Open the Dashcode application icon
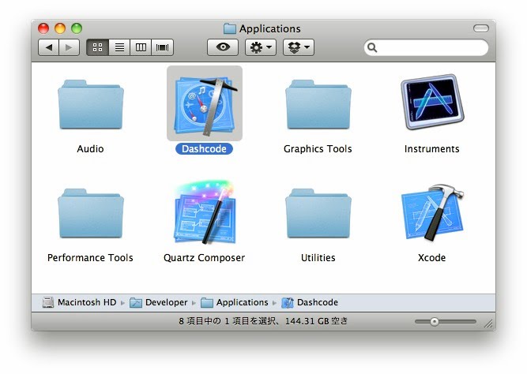 tap(204, 103)
